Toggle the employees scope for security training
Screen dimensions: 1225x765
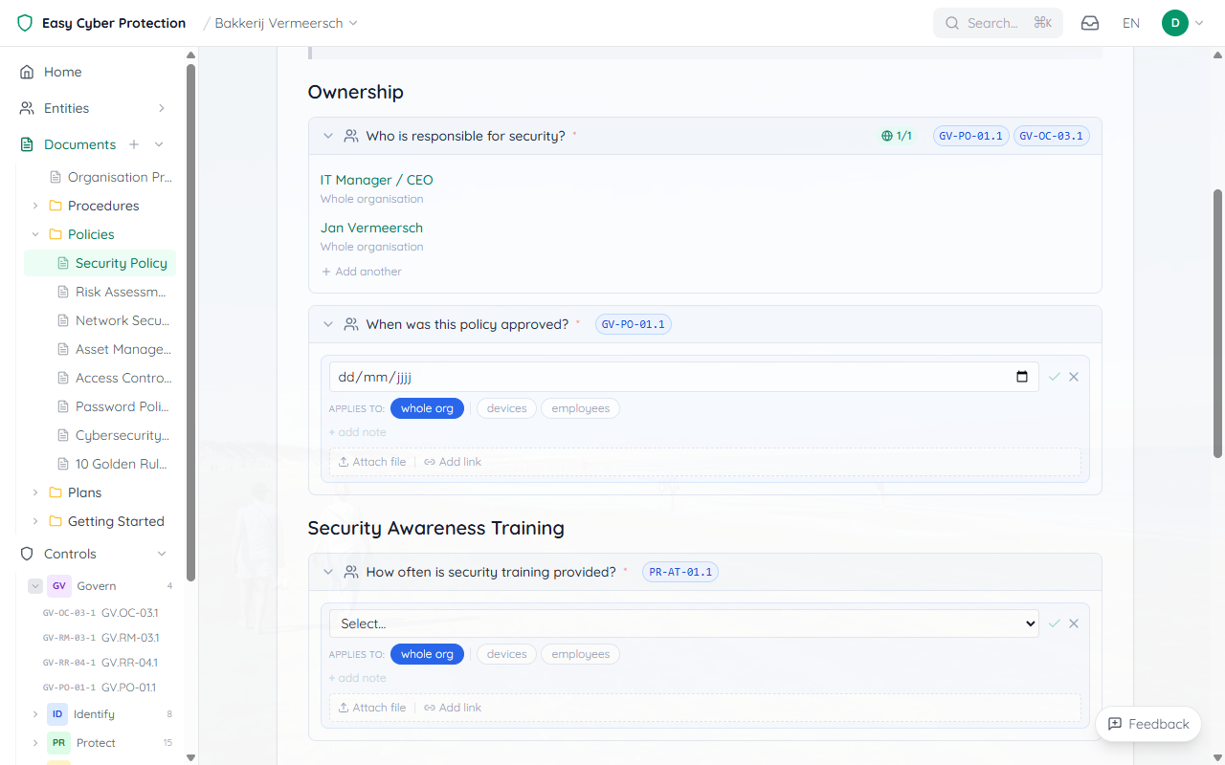580,654
